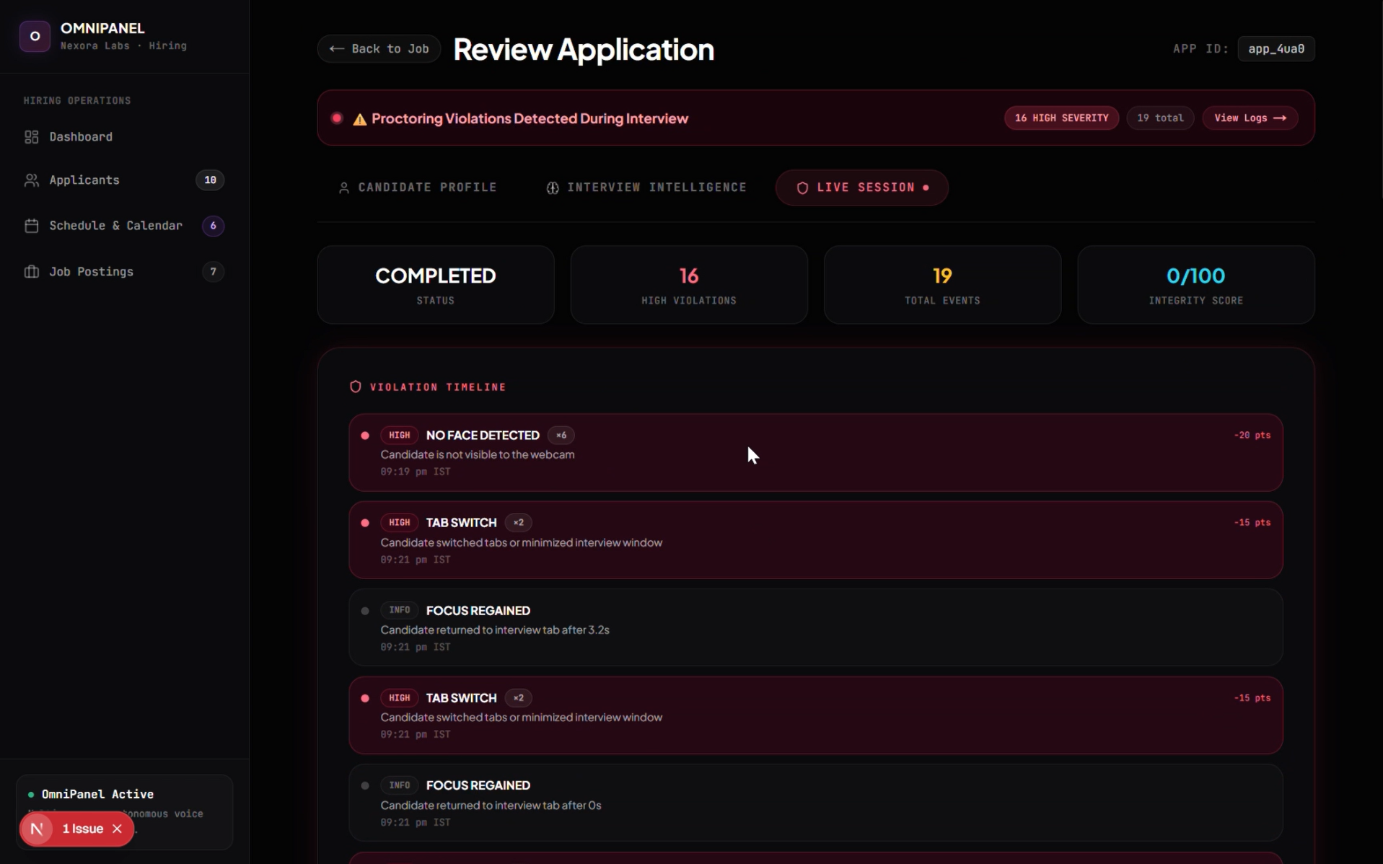Viewport: 1383px width, 864px height.
Task: Click the 09:19 pm IST timestamp
Action: 416,472
